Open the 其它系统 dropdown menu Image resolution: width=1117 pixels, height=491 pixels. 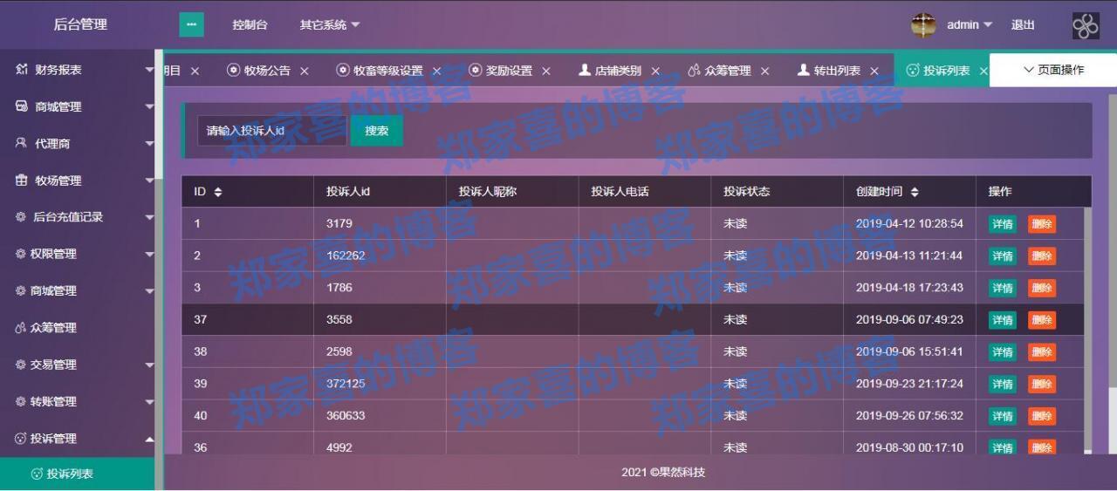click(x=330, y=25)
